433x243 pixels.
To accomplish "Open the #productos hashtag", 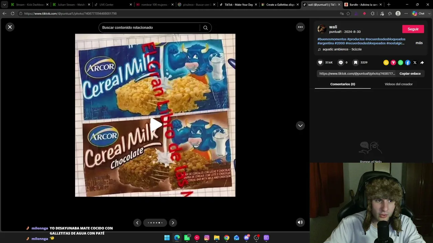I will [356, 39].
